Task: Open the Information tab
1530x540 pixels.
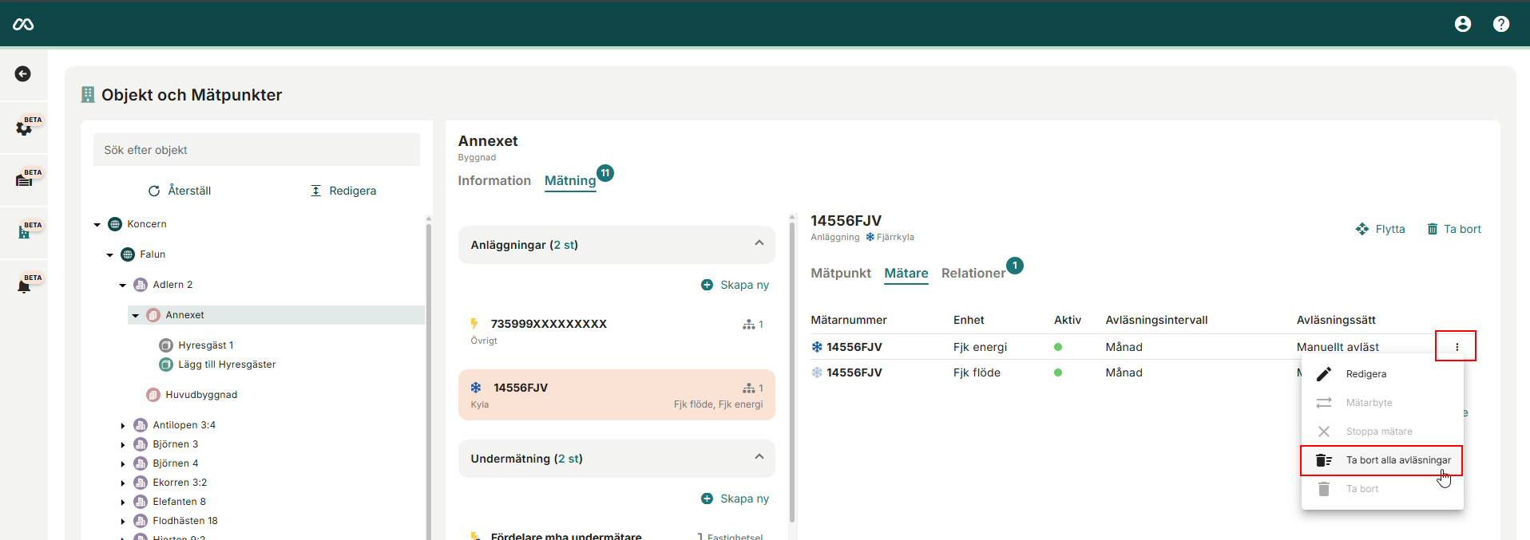Action: 493,181
